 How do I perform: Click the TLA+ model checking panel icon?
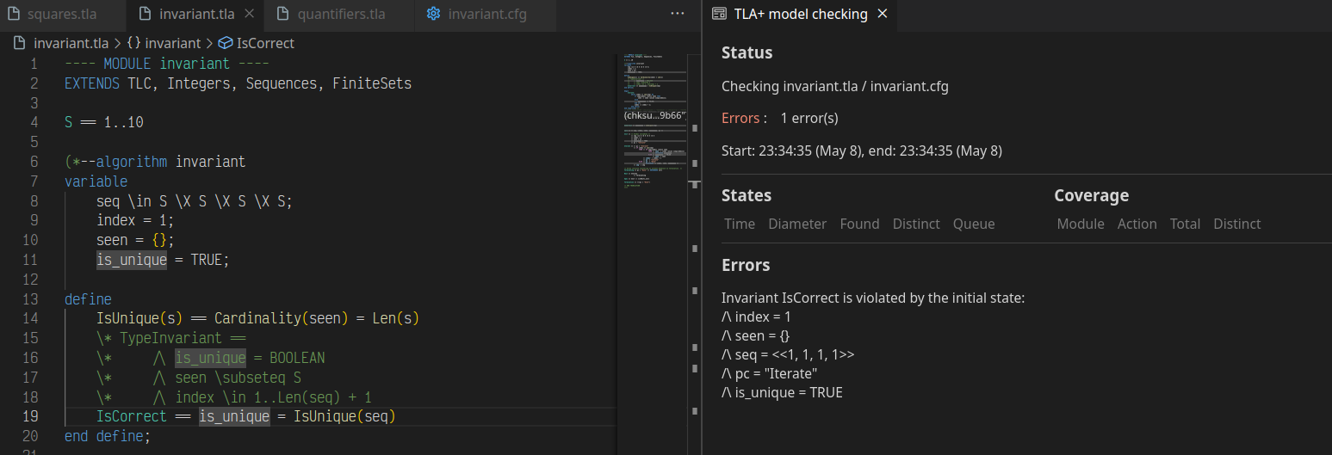pyautogui.click(x=719, y=15)
